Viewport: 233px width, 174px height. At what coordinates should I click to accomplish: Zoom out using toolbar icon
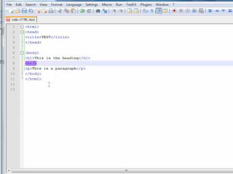121,11
